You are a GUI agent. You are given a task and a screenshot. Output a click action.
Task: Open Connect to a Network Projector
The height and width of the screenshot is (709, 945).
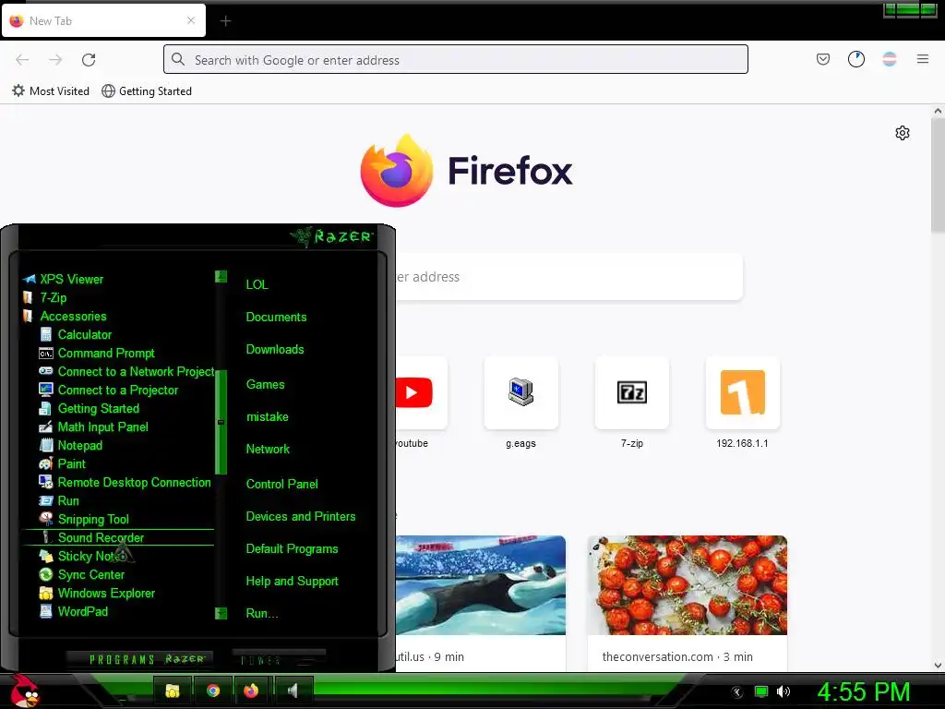pos(126,371)
